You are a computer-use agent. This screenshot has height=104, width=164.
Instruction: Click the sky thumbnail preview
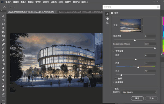click(131, 25)
